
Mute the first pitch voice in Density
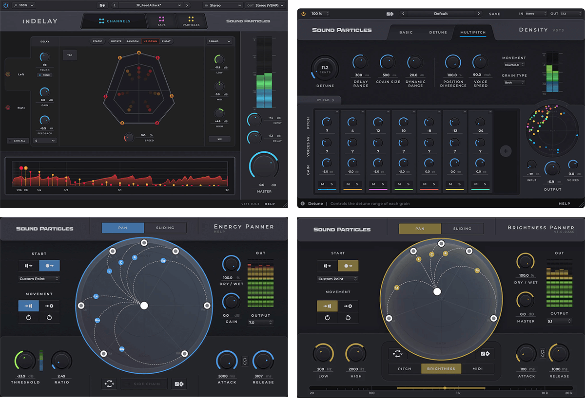pos(322,184)
